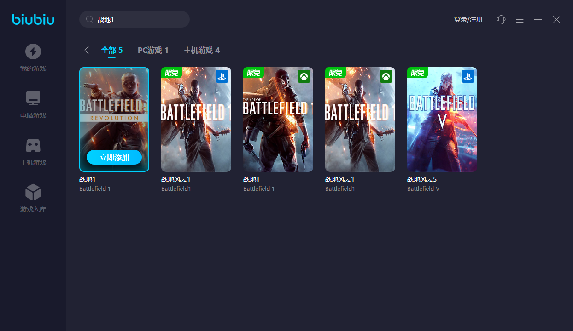Select Battlefield V cover thumbnail
This screenshot has height=331, width=573.
tap(442, 120)
